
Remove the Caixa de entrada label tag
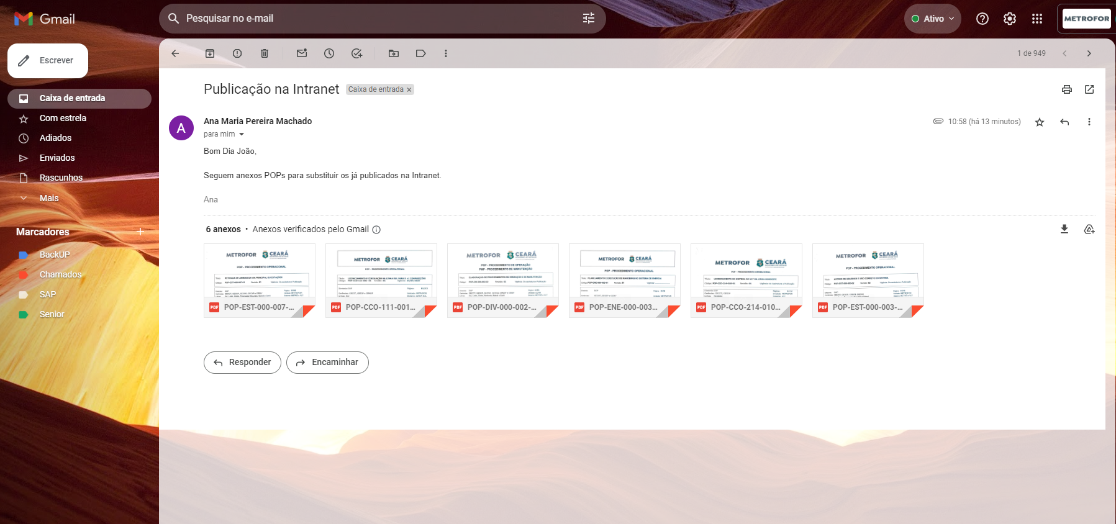409,90
